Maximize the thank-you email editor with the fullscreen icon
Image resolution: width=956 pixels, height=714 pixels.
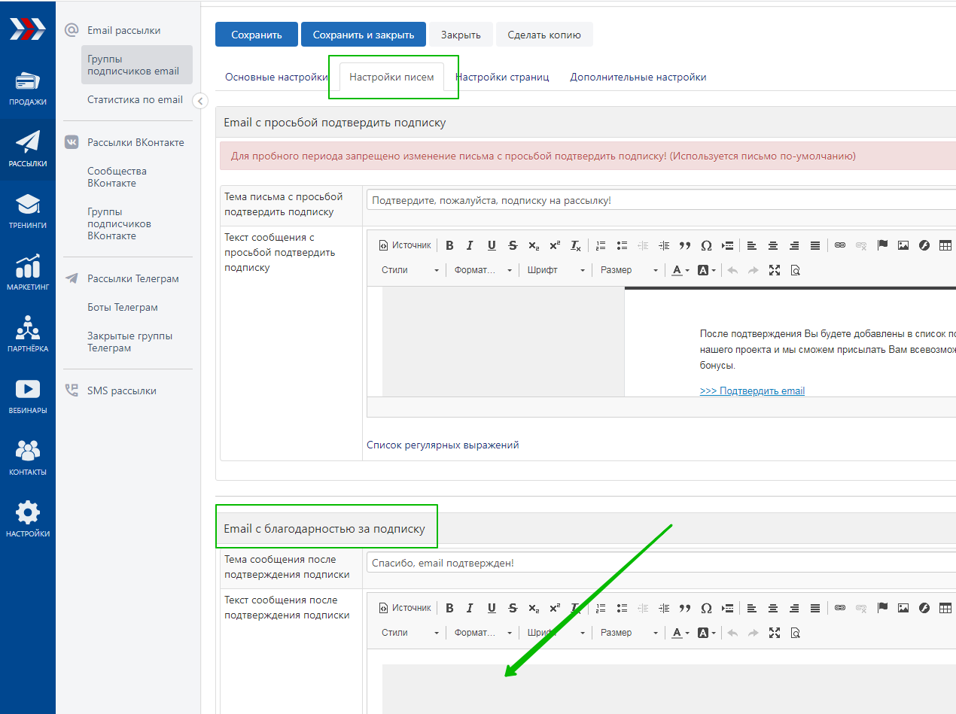pos(774,633)
